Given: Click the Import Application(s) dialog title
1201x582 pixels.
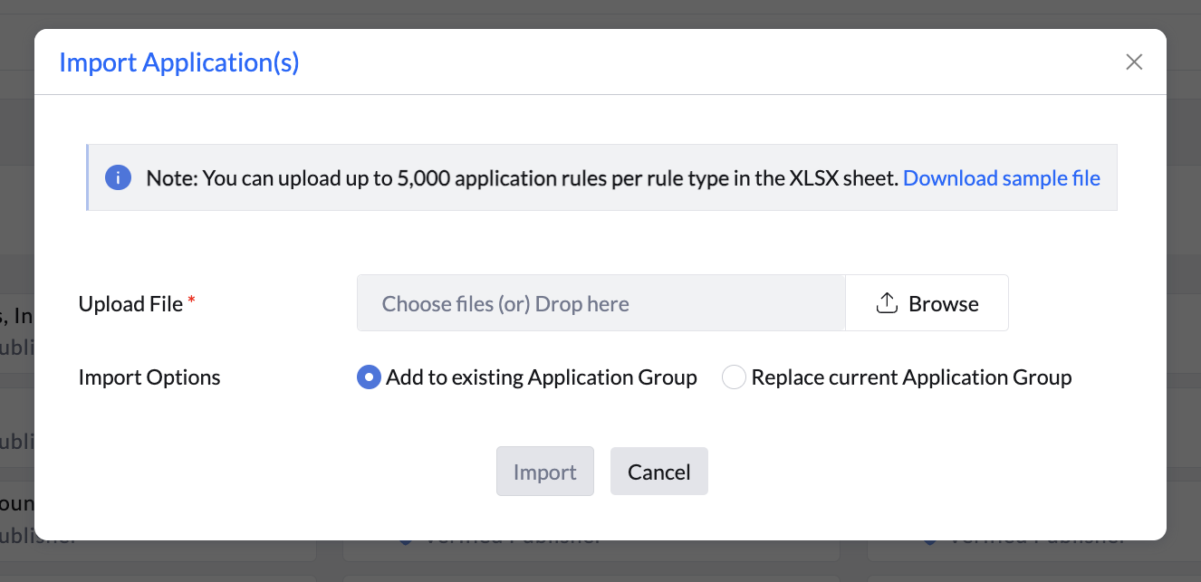Looking at the screenshot, I should pos(178,62).
